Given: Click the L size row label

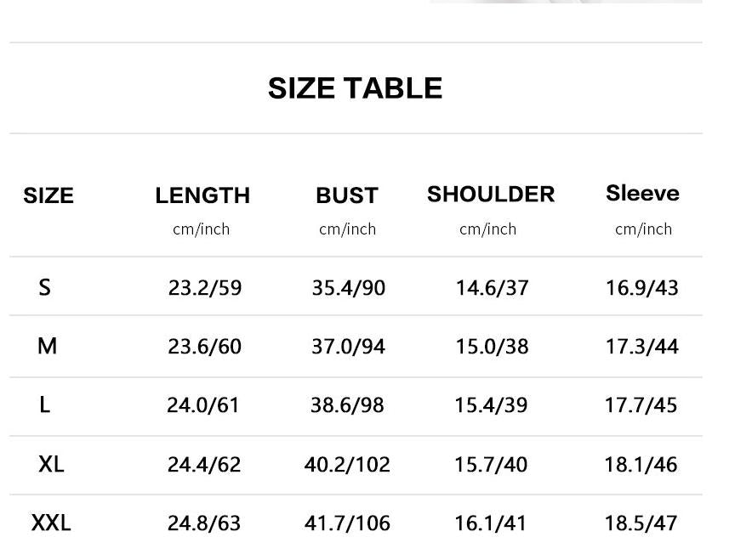Looking at the screenshot, I should (x=44, y=405).
